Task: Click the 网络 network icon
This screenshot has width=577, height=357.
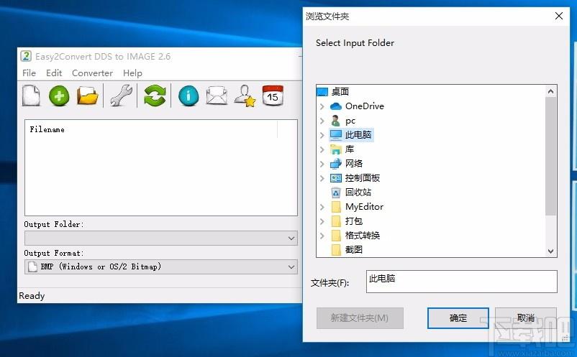Action: 335,164
